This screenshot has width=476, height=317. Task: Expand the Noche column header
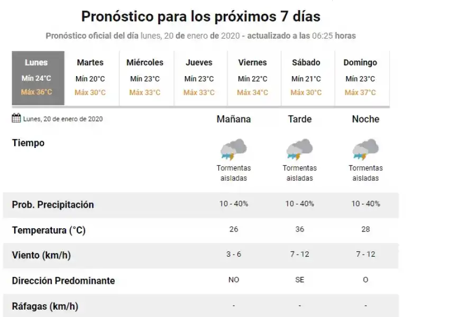[x=365, y=119]
